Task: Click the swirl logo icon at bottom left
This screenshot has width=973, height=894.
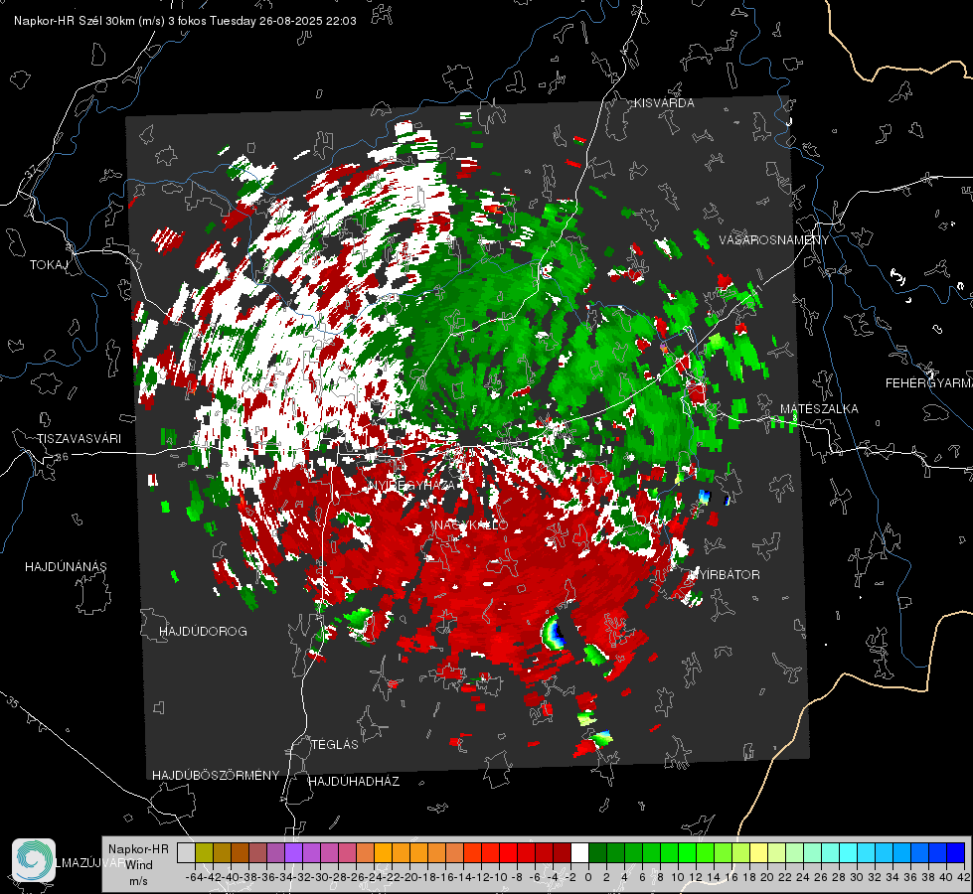Action: tap(34, 860)
